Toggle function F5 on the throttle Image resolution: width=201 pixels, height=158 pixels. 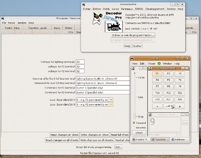pos(168,80)
